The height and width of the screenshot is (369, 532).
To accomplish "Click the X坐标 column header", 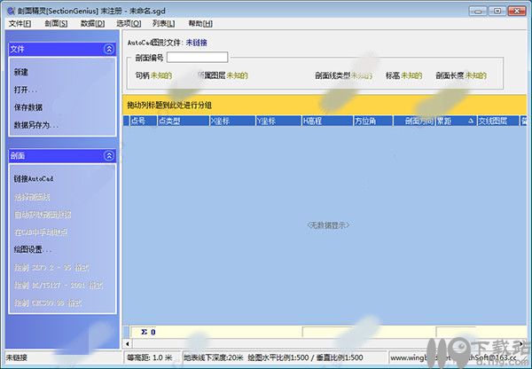I will pos(232,121).
